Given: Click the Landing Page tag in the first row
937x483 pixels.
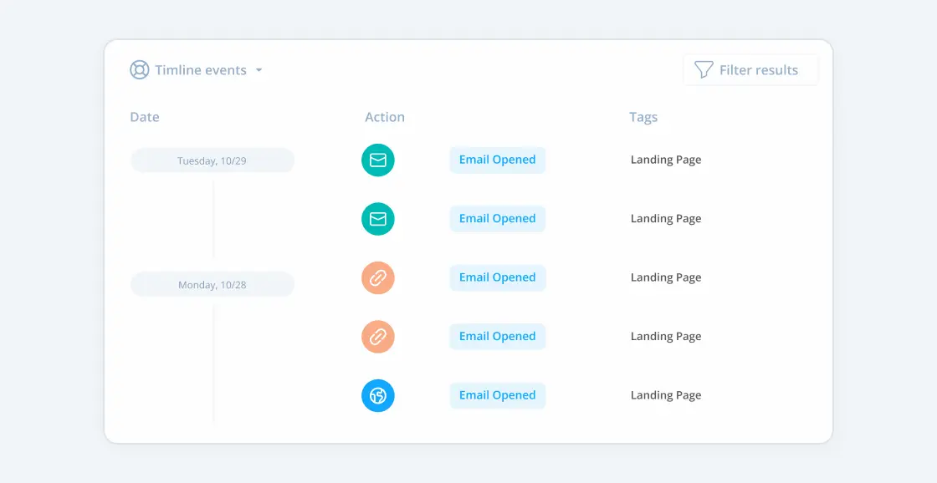Looking at the screenshot, I should coord(666,160).
